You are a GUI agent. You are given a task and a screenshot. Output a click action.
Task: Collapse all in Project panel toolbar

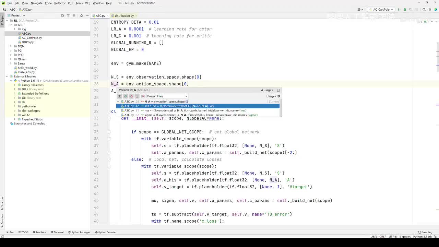[73, 15]
